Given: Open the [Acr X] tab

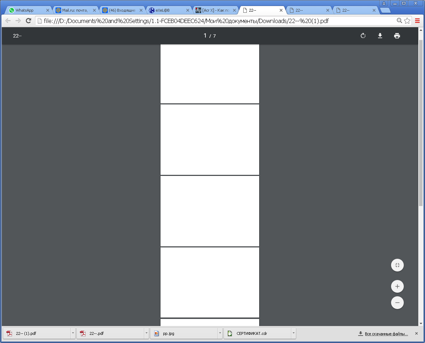Looking at the screenshot, I should coord(216,10).
